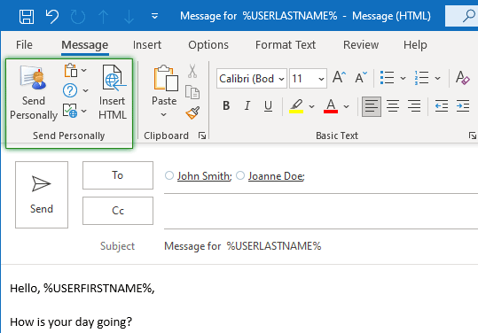The height and width of the screenshot is (333, 478).
Task: Click the Send button
Action: coord(42,195)
